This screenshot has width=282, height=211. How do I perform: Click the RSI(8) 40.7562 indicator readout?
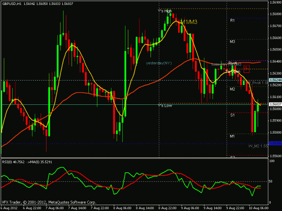pos(13,162)
